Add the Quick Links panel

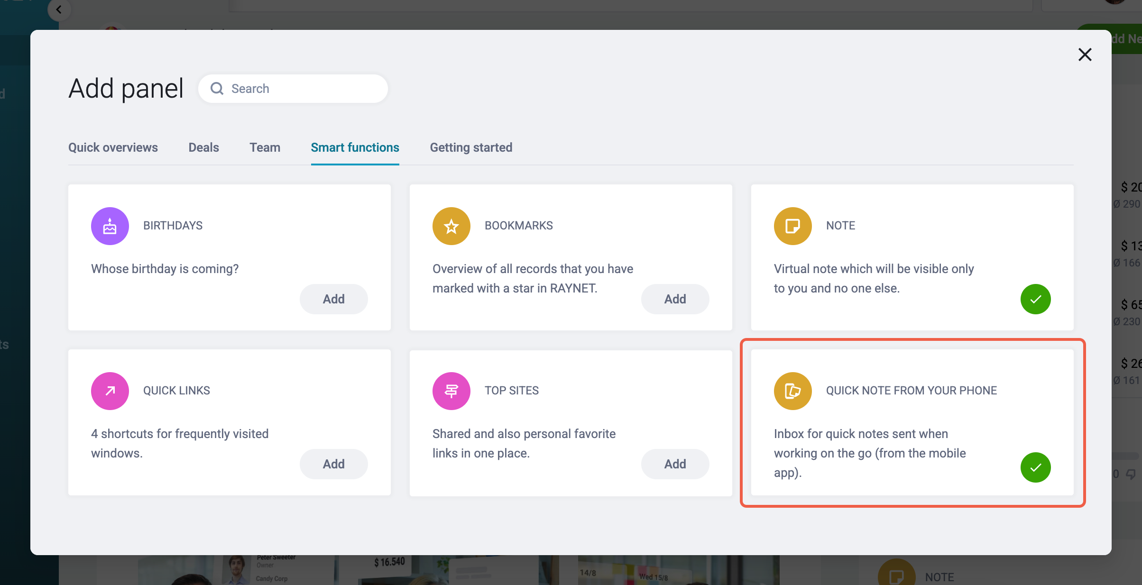pos(334,464)
